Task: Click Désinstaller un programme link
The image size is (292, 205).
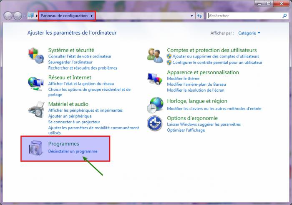Action: 73,151
